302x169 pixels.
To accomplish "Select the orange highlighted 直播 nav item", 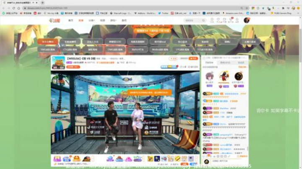I will 81,20.
